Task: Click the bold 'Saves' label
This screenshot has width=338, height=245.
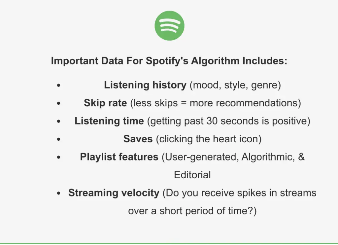Action: click(138, 139)
